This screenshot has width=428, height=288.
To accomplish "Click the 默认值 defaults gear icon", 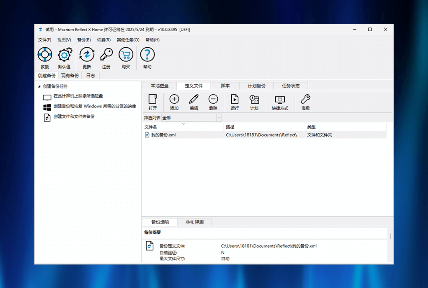I will 65,55.
